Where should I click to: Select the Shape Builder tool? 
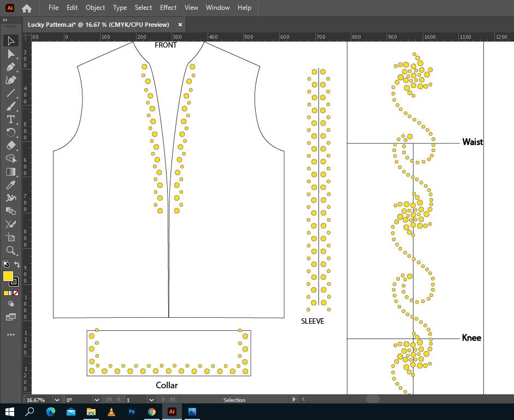(x=11, y=159)
